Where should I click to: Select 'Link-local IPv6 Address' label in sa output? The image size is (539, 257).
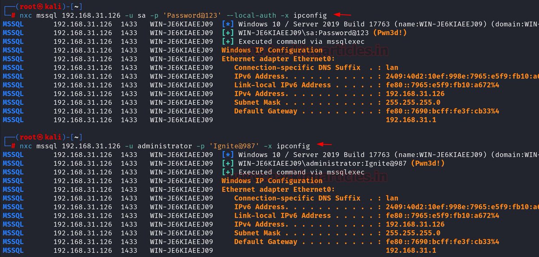point(283,85)
